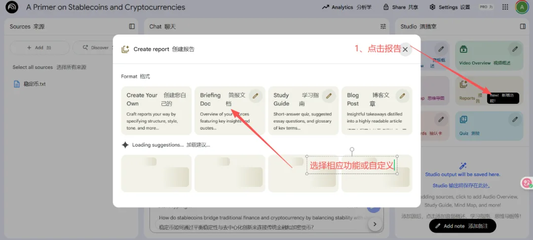The width and height of the screenshot is (533, 240).
Task: Collapse the Sources panel
Action: coord(132,27)
